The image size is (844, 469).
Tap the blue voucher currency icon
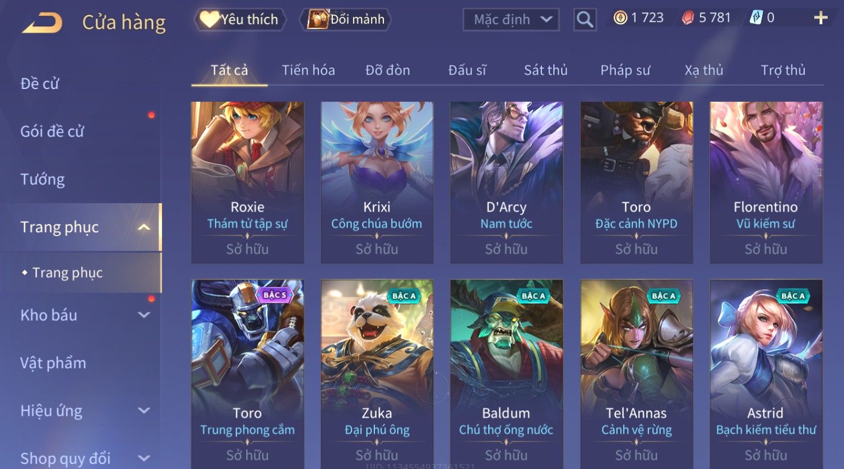(756, 18)
